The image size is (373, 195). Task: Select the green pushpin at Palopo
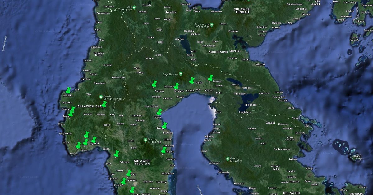coord(159,112)
